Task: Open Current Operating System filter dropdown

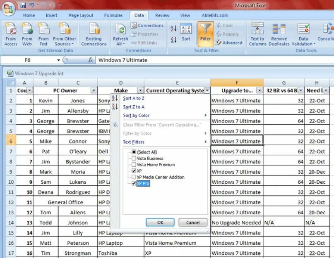Action: [x=207, y=90]
